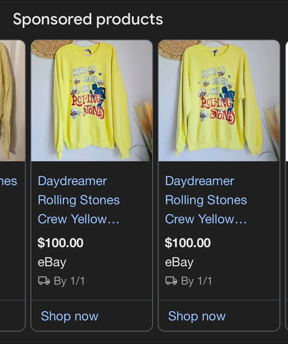
Task: Click 'Shop now' on the left product card
Action: (69, 316)
